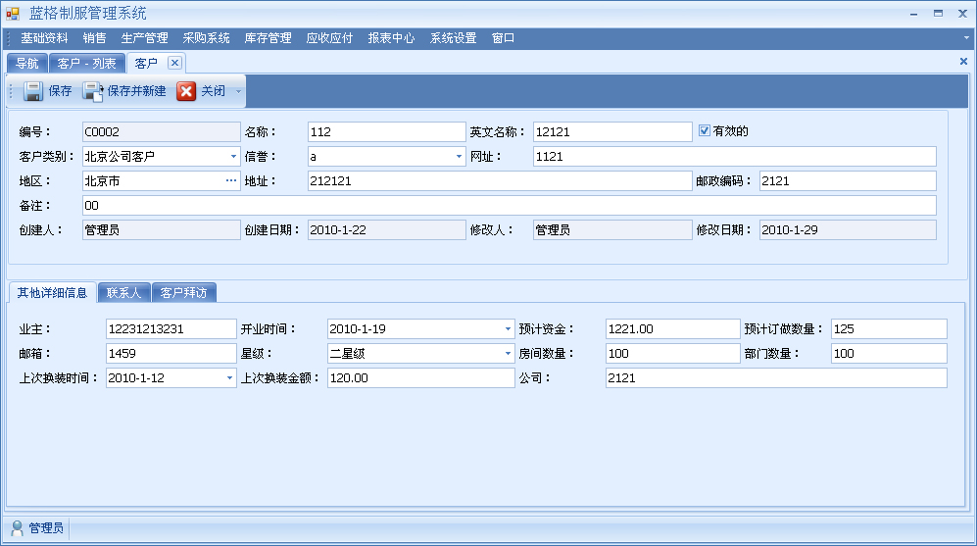Image resolution: width=977 pixels, height=546 pixels.
Task: Open the 系统设置 menu
Action: (x=454, y=38)
